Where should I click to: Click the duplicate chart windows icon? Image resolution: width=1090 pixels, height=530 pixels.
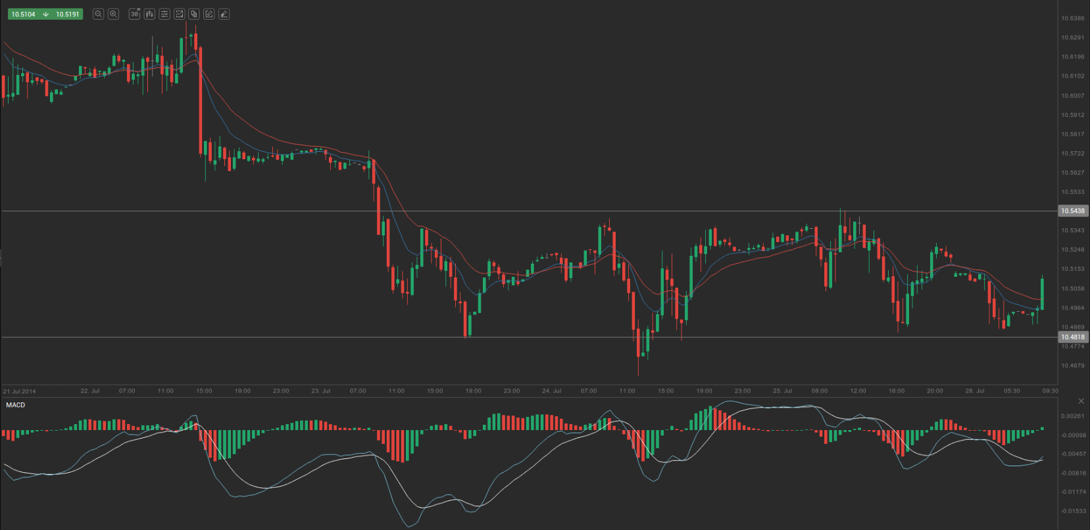pyautogui.click(x=194, y=14)
